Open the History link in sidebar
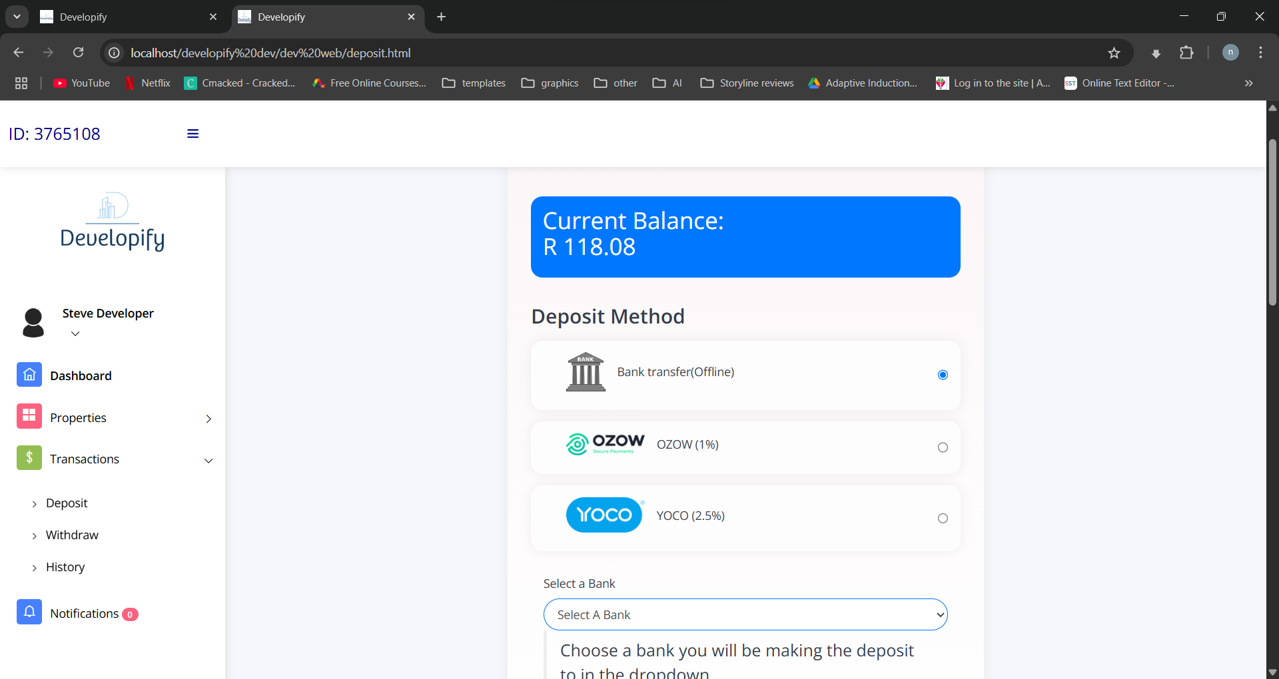Viewport: 1279px width, 679px height. (65, 567)
